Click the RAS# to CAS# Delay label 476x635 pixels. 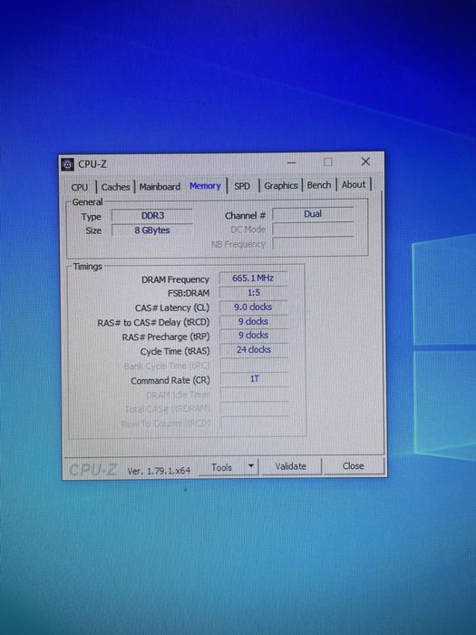153,323
